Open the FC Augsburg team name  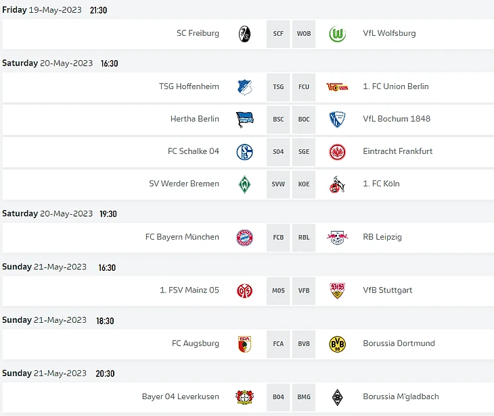click(x=196, y=344)
